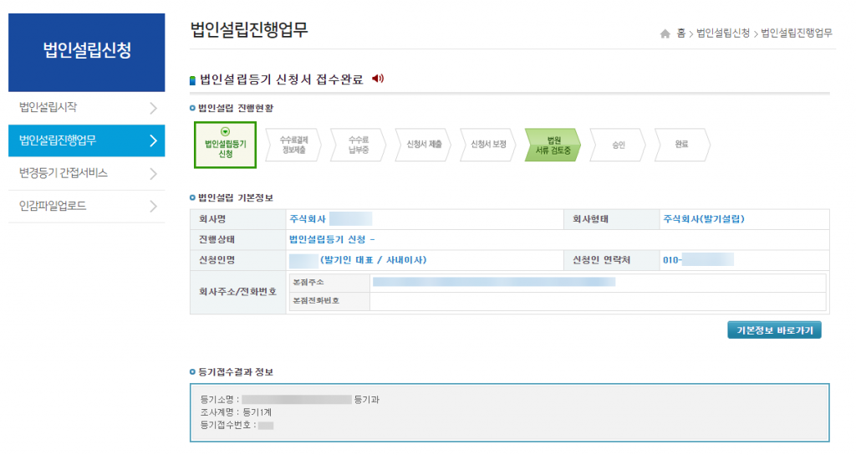The height and width of the screenshot is (455, 856).
Task: Click the 완료 progress step
Action: 682,145
